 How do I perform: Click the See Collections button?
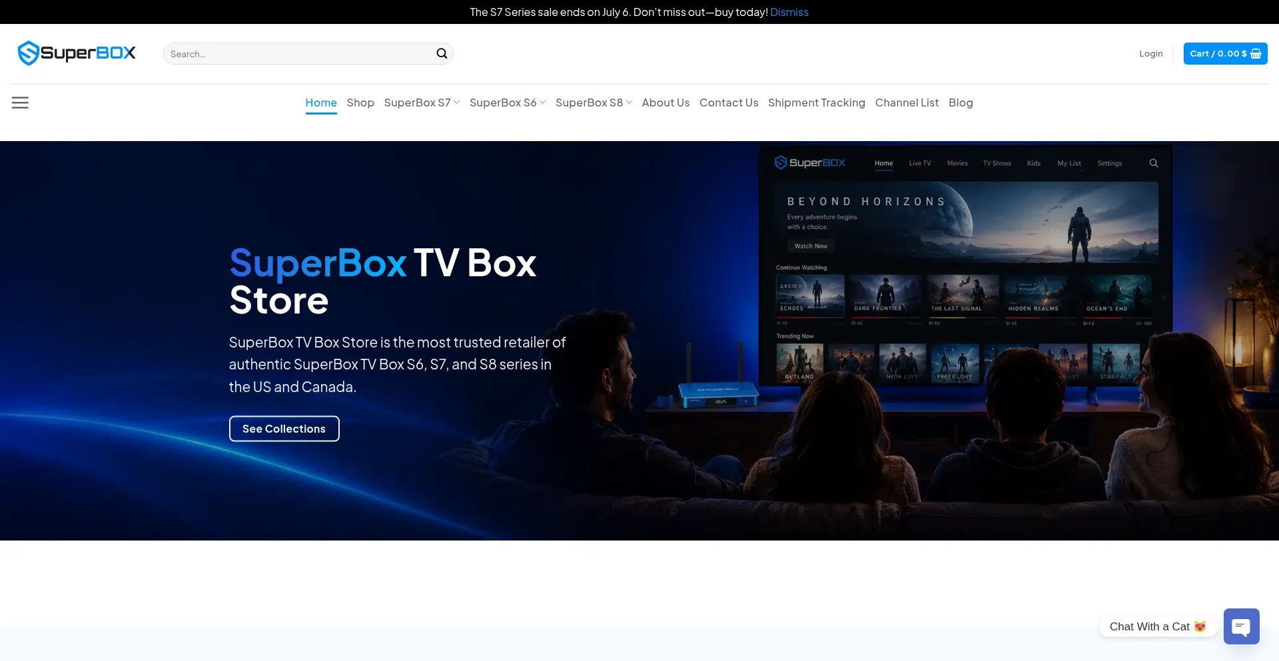pos(284,429)
